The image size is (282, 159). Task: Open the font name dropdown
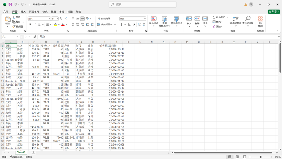coord(50,19)
